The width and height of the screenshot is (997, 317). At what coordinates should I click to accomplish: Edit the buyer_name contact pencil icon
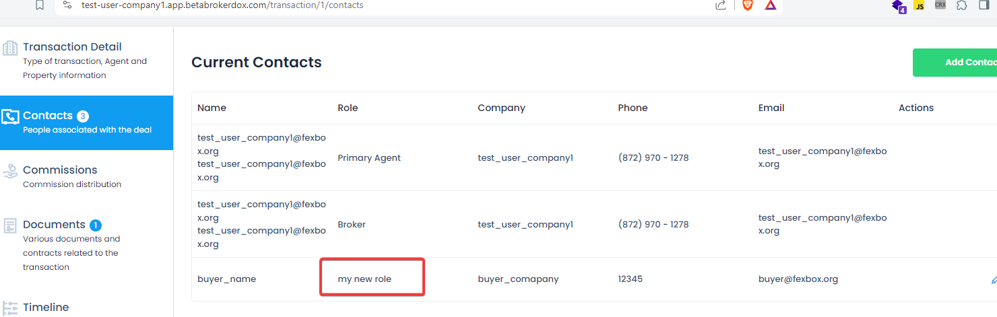point(993,279)
